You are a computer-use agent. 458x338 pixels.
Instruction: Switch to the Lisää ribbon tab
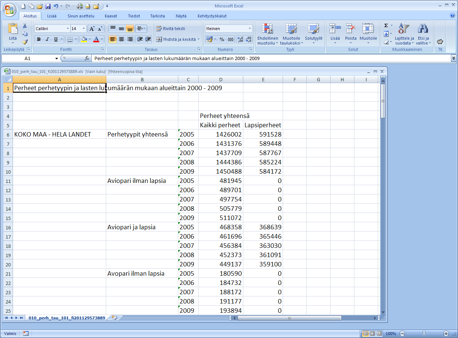pyautogui.click(x=52, y=16)
